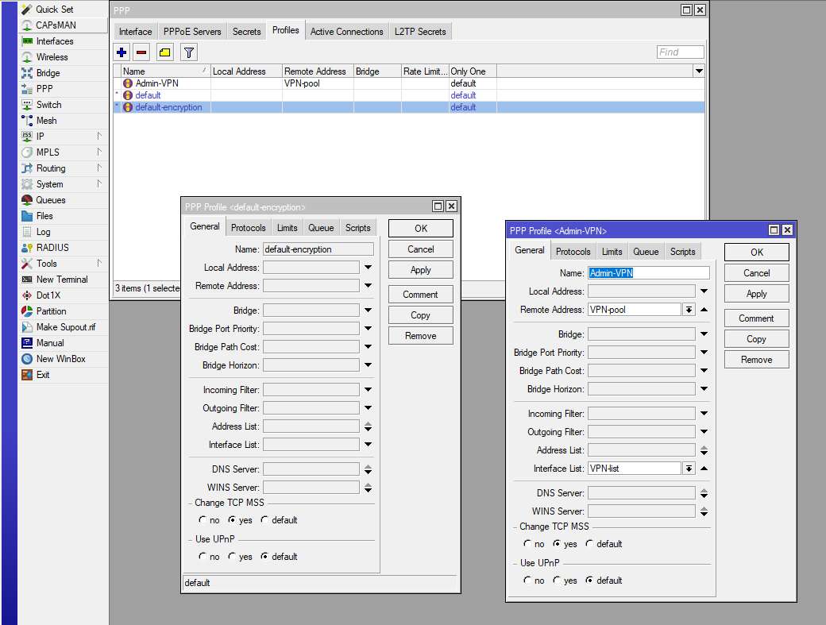Launch New Terminal from the sidebar
The height and width of the screenshot is (625, 826).
pos(62,280)
